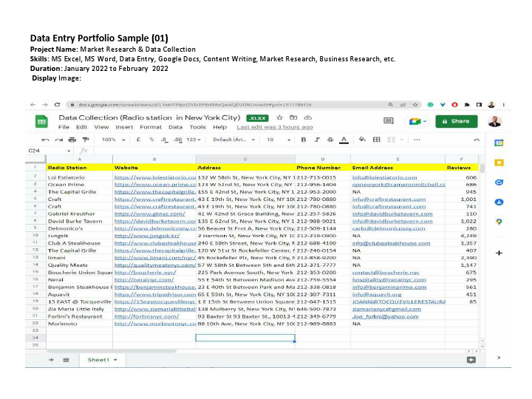Reload the page with the refresh icon

click(57, 105)
